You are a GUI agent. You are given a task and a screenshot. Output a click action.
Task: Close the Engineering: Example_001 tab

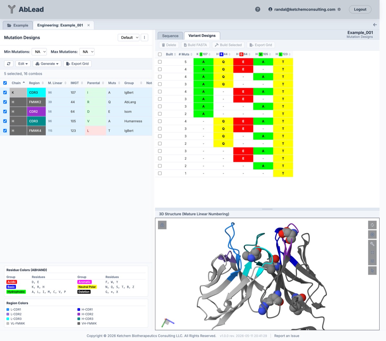(x=88, y=25)
